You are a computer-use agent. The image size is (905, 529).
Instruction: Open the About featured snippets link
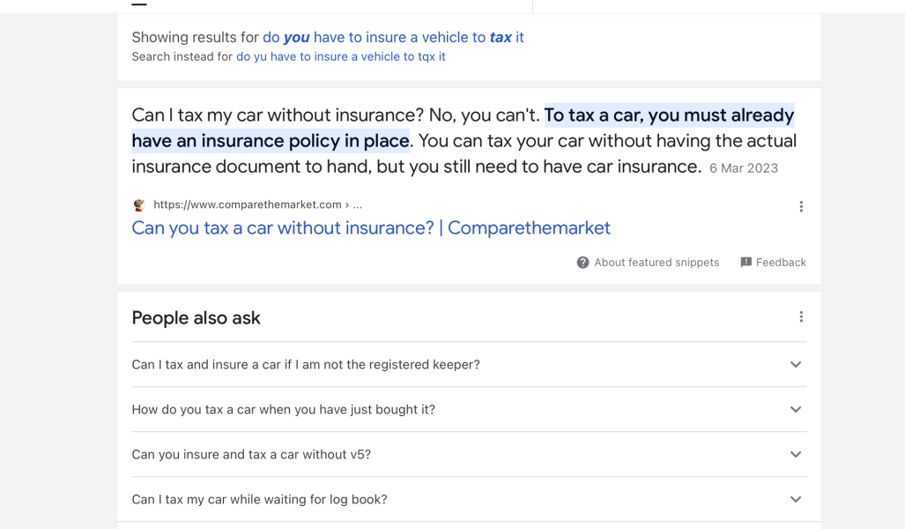click(656, 263)
